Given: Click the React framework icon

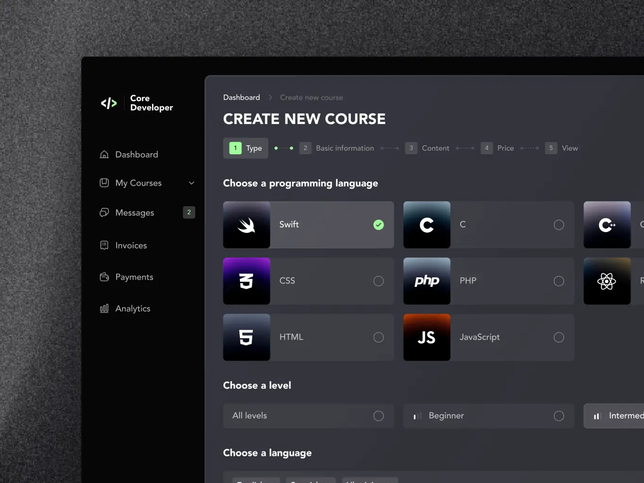Looking at the screenshot, I should pyautogui.click(x=607, y=281).
